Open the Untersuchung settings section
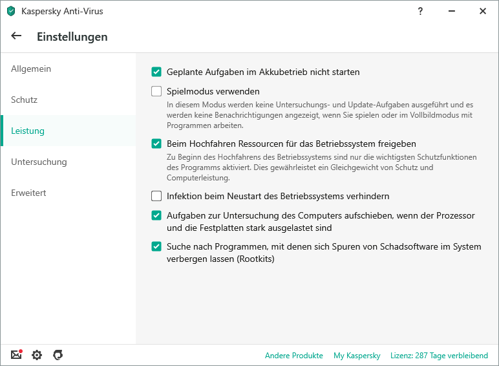This screenshot has width=499, height=366. click(39, 162)
